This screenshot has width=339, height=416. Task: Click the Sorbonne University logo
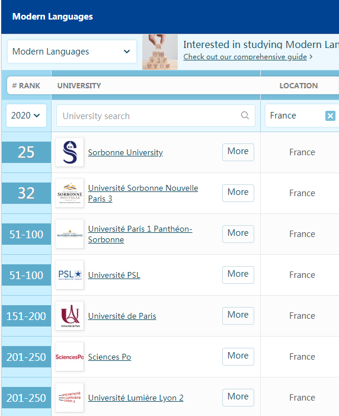[x=70, y=152]
